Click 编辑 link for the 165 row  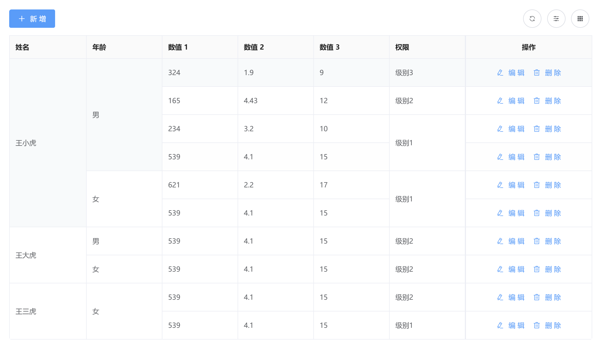point(516,101)
